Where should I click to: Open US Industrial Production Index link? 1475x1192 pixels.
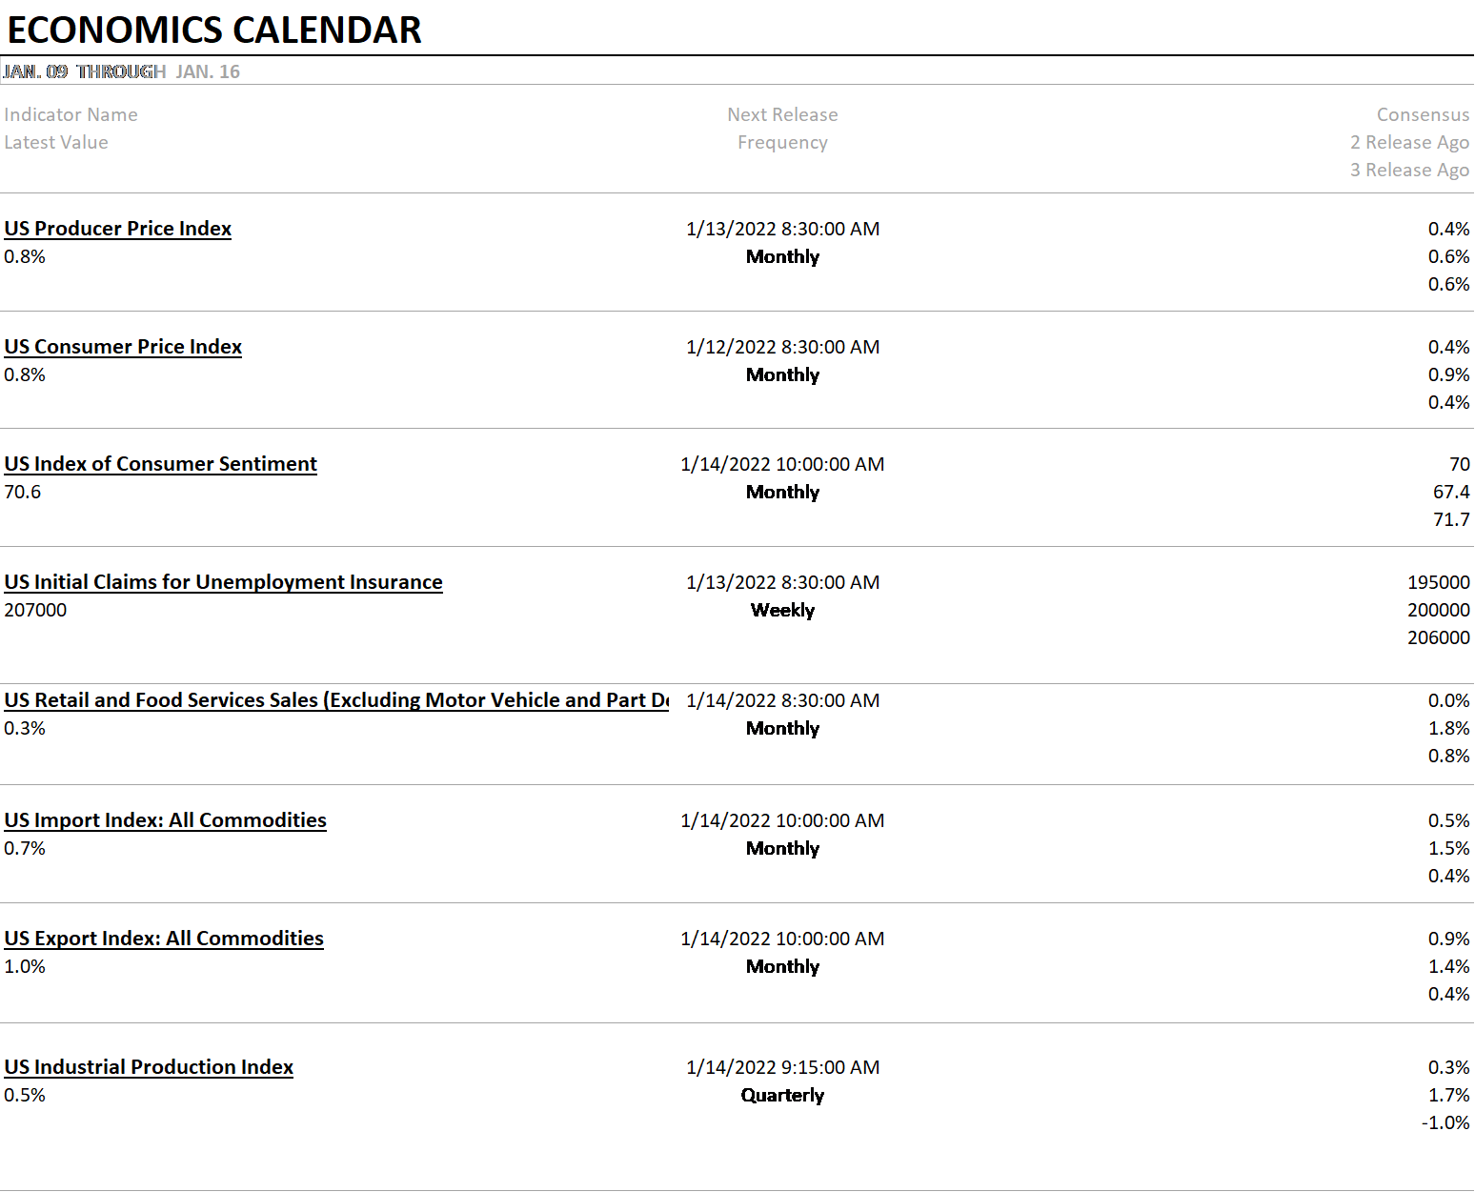coord(149,1067)
